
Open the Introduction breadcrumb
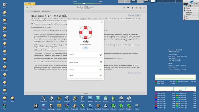(x=45, y=12)
